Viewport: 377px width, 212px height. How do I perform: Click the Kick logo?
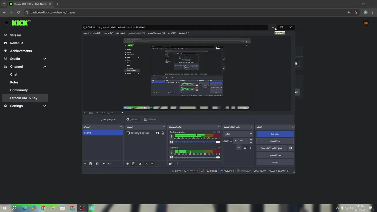(x=22, y=23)
